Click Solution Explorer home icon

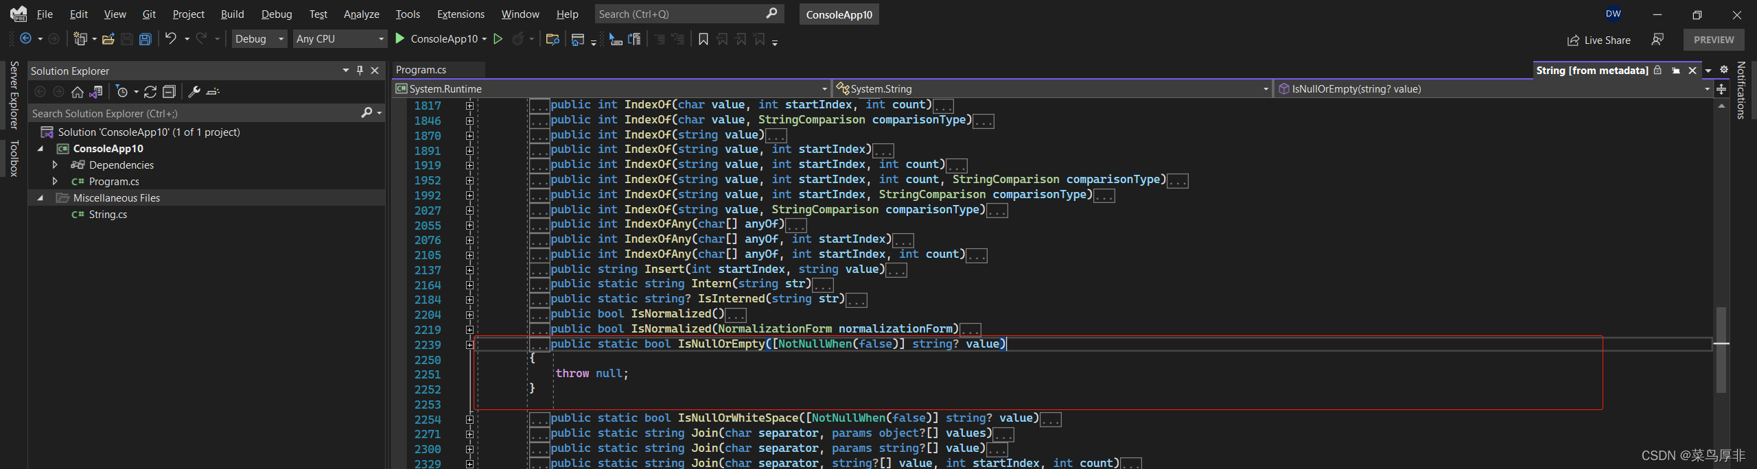pos(78,92)
